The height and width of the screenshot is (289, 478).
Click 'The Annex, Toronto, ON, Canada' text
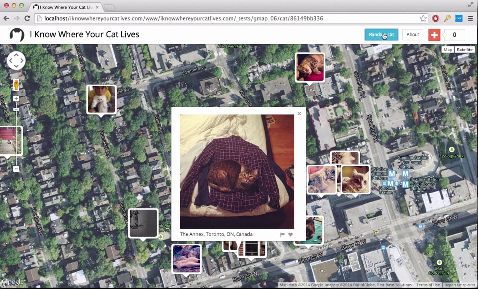(x=216, y=234)
